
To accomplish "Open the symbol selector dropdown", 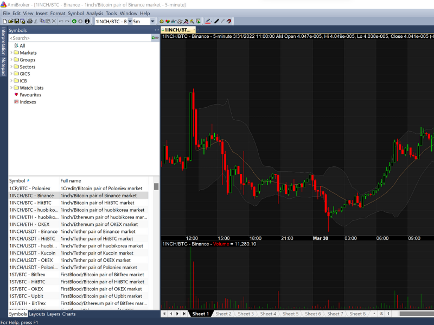I will [x=130, y=21].
